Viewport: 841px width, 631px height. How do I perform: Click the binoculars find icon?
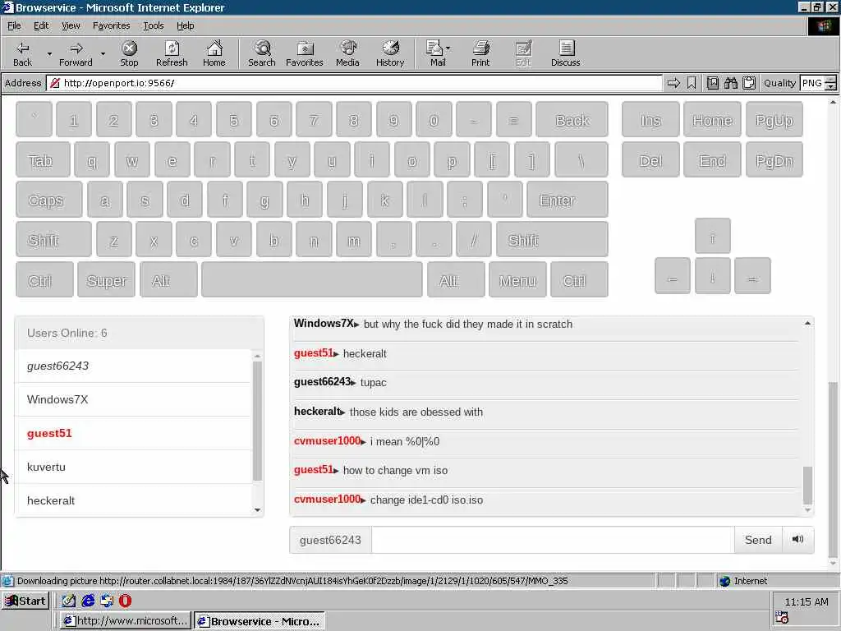coord(730,83)
